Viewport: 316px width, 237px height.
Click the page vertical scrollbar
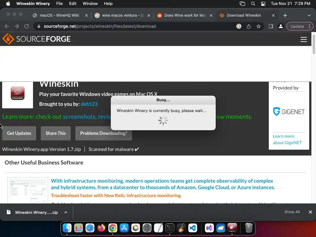tap(314, 44)
